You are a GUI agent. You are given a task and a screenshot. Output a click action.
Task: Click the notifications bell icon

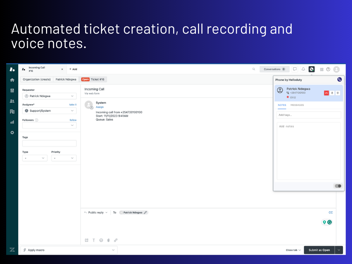(303, 69)
